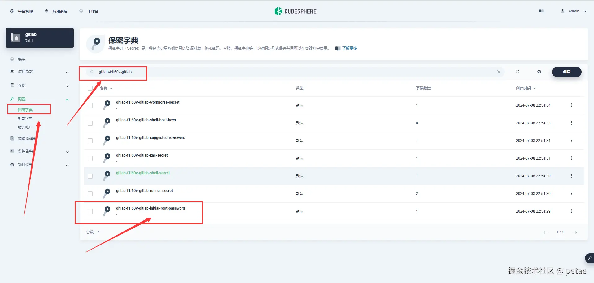The image size is (594, 283).
Task: Open more actions for shell-secret row
Action: tap(571, 176)
